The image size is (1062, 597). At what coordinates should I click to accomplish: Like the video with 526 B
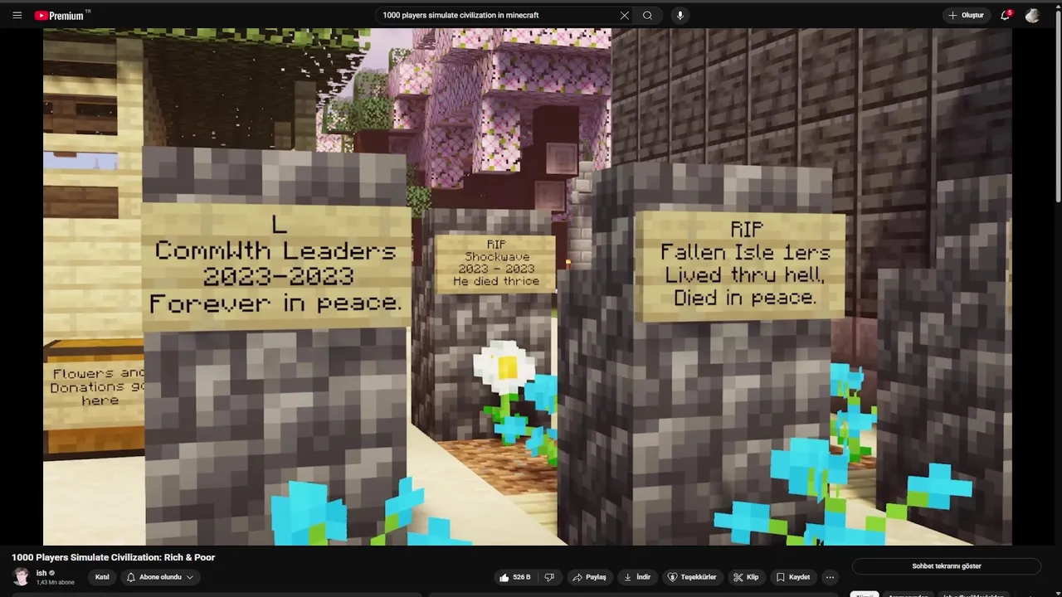click(x=514, y=577)
